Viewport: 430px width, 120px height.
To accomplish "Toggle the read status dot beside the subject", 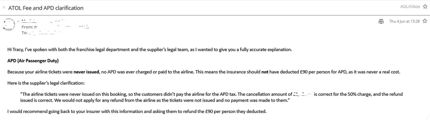I will coord(4,7).
